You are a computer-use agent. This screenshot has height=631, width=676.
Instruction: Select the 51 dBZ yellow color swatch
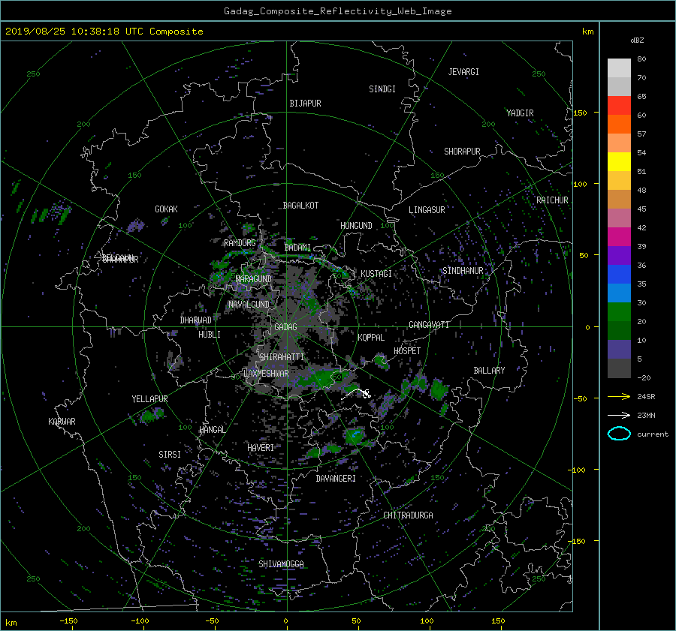[x=619, y=161]
